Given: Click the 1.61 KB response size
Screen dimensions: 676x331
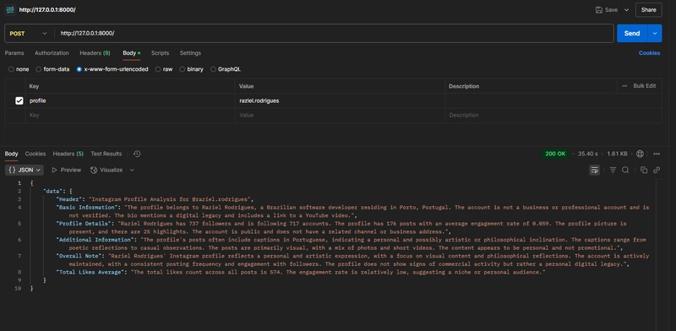Looking at the screenshot, I should [x=618, y=154].
